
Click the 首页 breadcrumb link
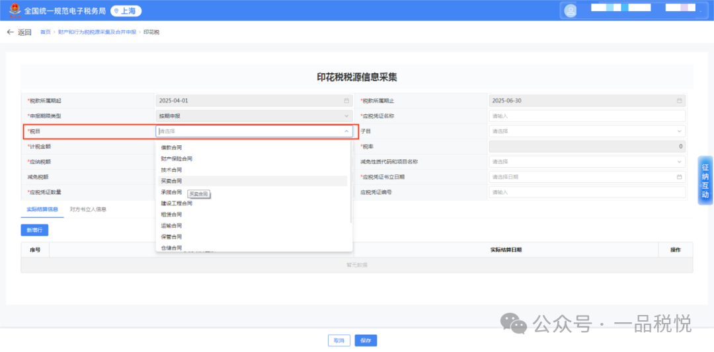click(45, 32)
